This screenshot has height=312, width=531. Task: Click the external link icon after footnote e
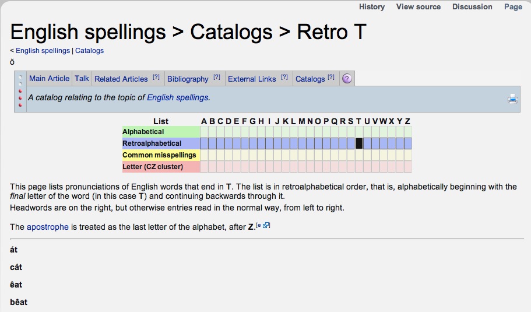pyautogui.click(x=266, y=225)
